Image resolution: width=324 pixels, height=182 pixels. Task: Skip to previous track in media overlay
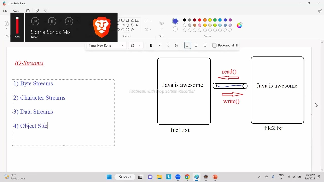35,21
